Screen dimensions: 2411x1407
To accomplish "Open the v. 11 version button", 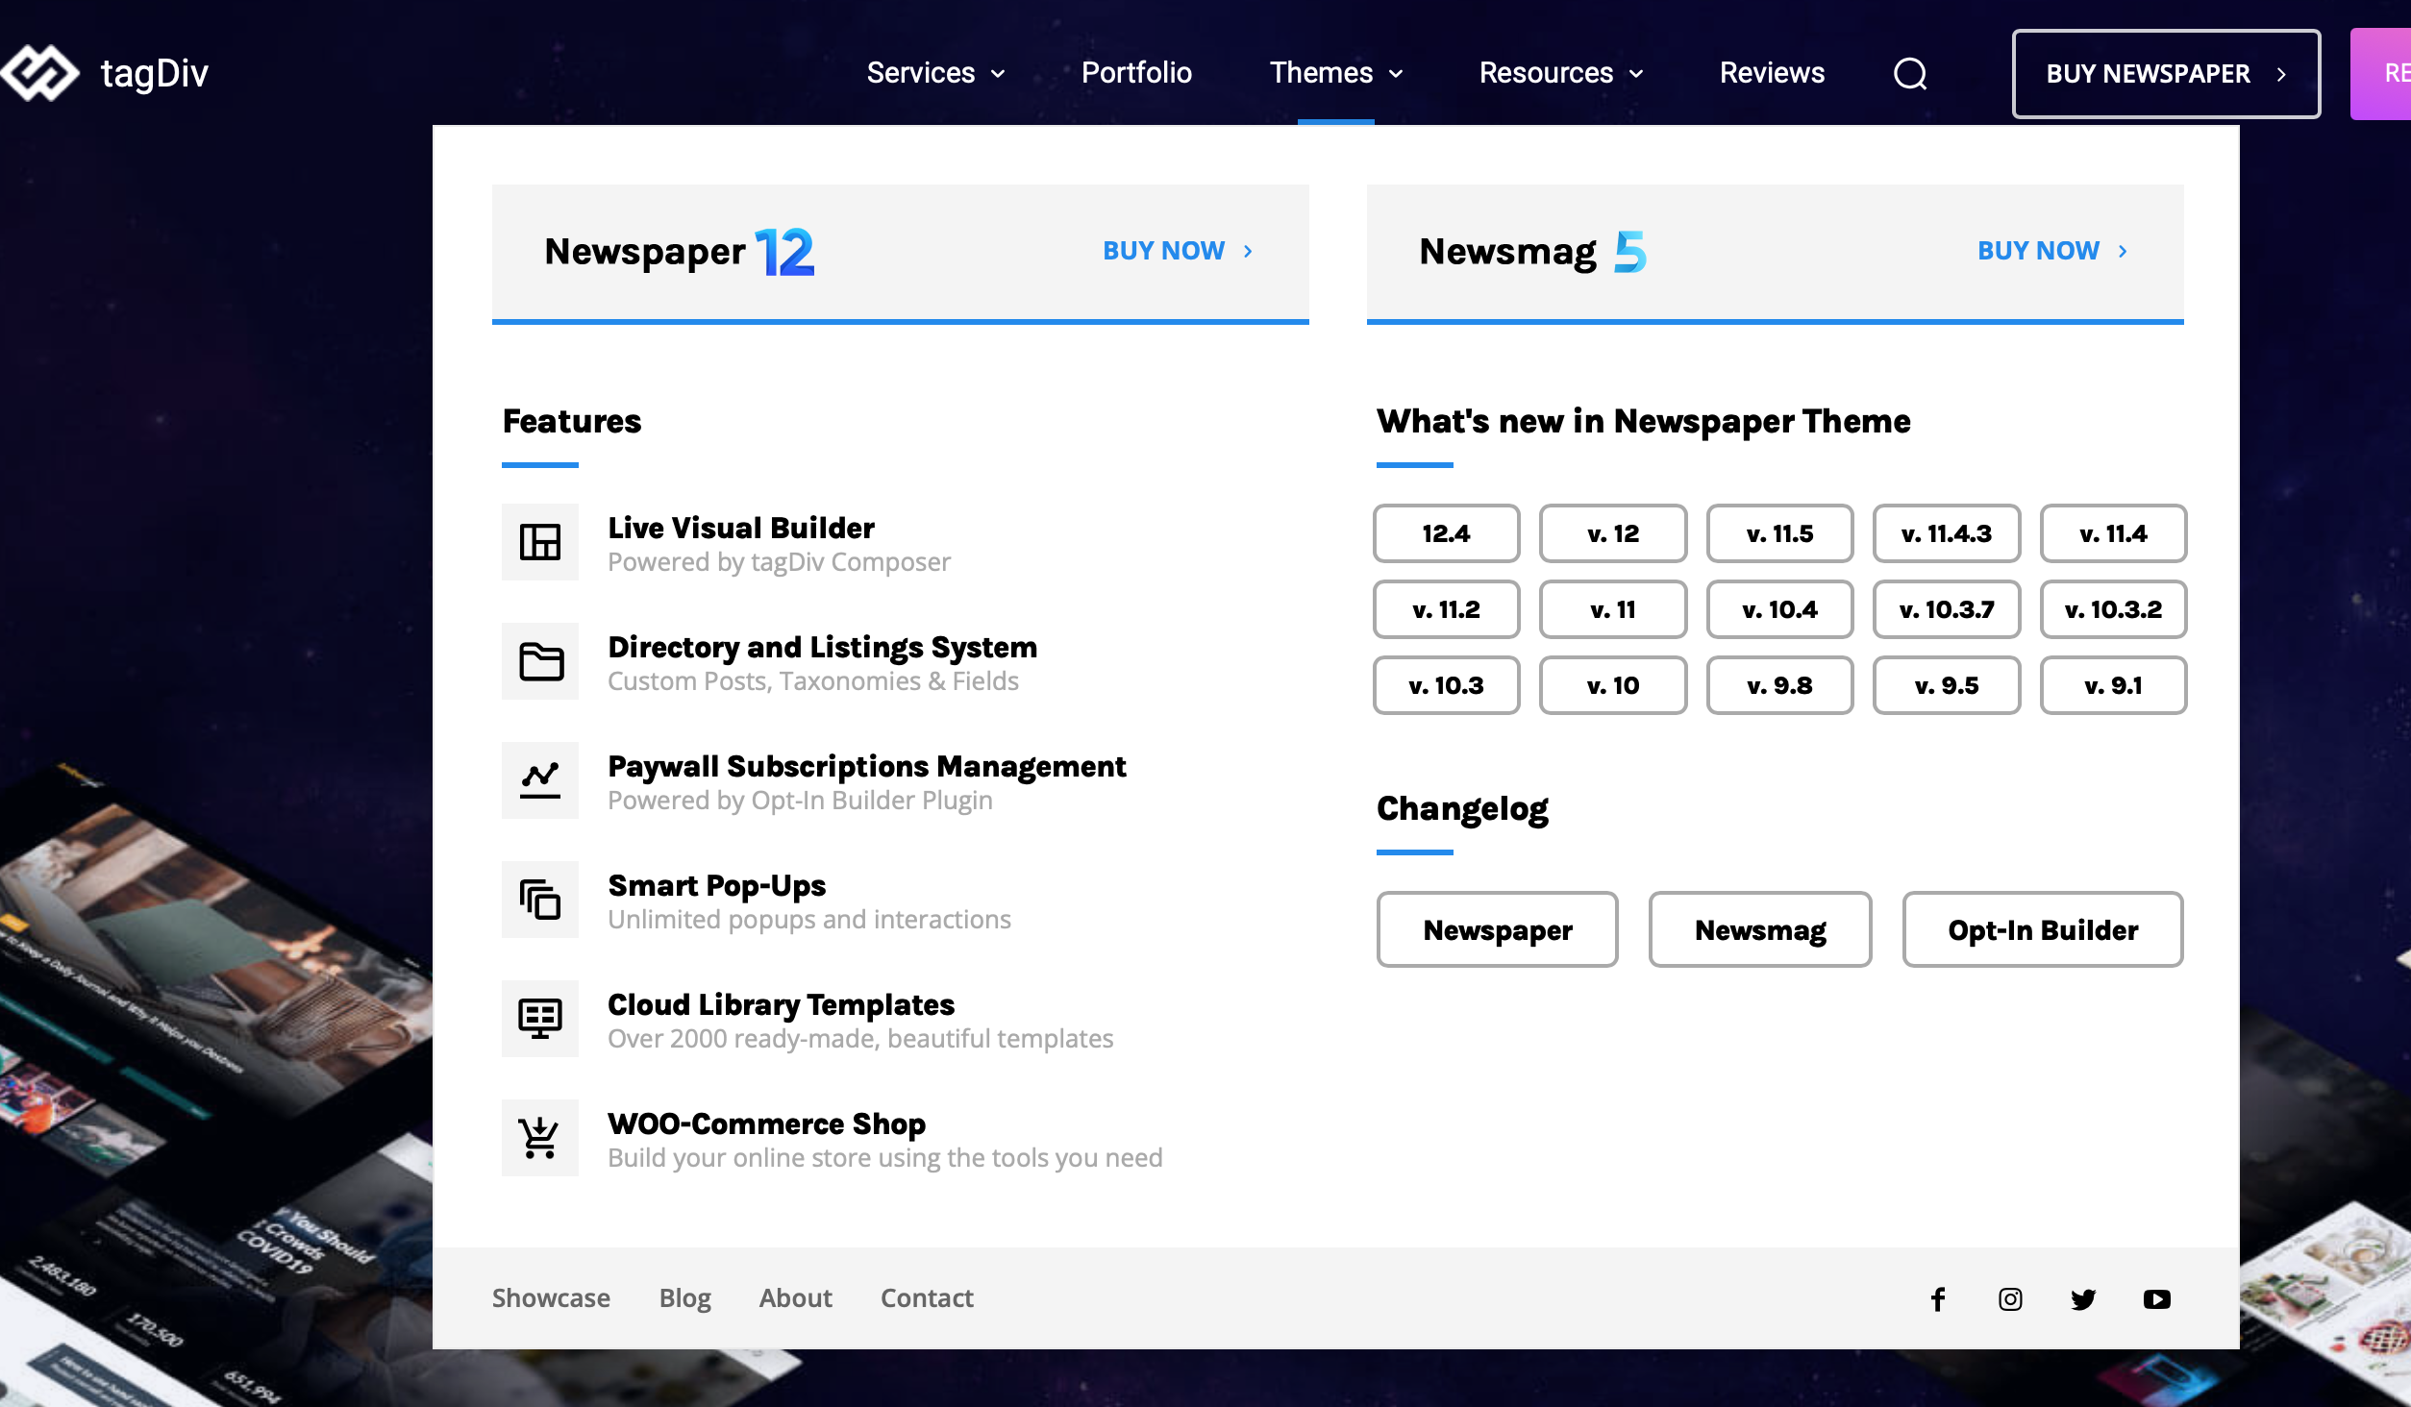I will pos(1613,609).
